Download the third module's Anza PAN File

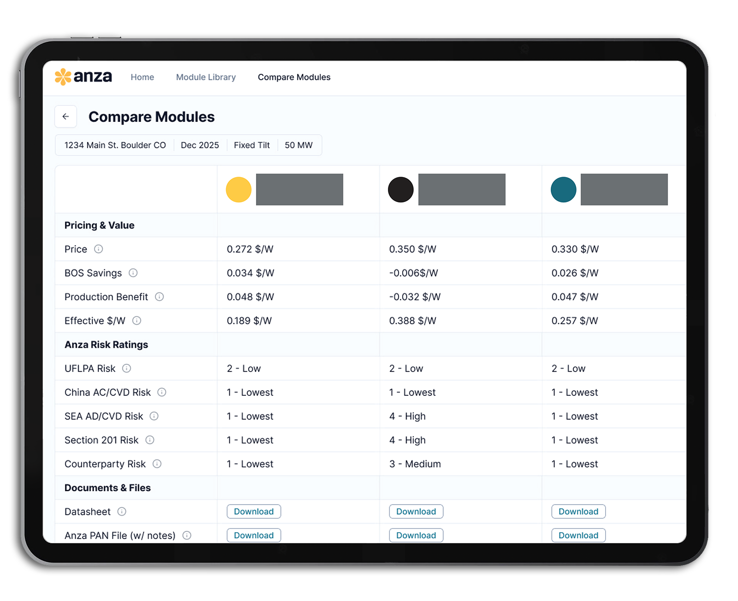[x=578, y=535]
